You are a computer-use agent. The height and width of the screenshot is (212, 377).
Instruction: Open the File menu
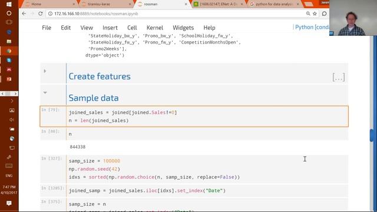pyautogui.click(x=47, y=28)
